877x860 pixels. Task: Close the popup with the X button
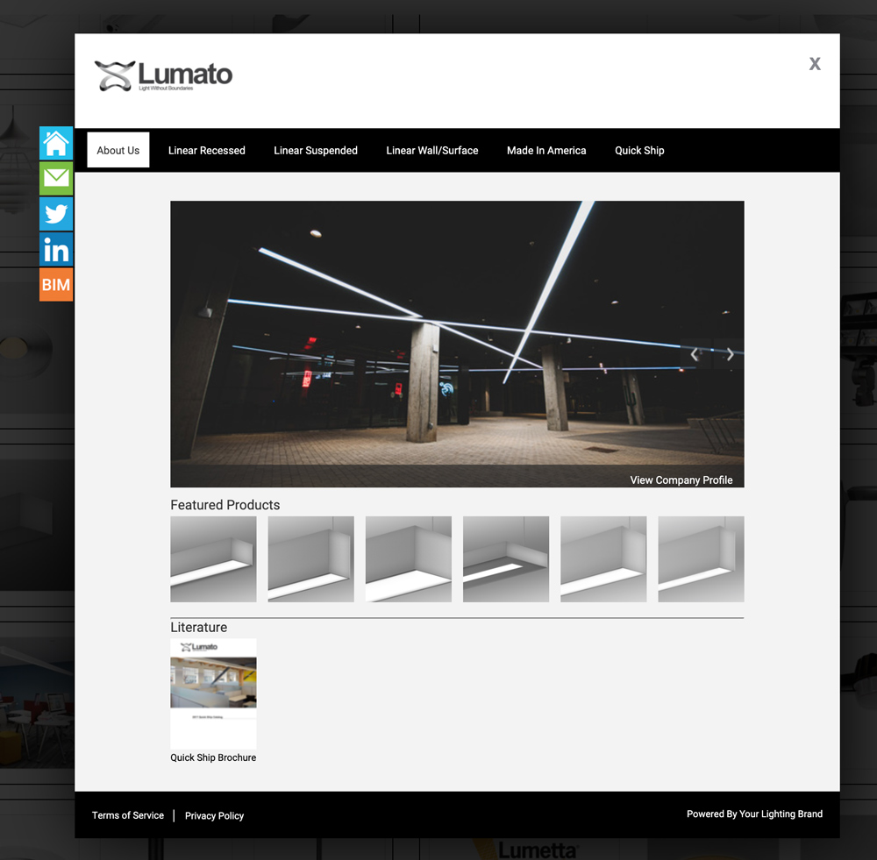click(815, 63)
